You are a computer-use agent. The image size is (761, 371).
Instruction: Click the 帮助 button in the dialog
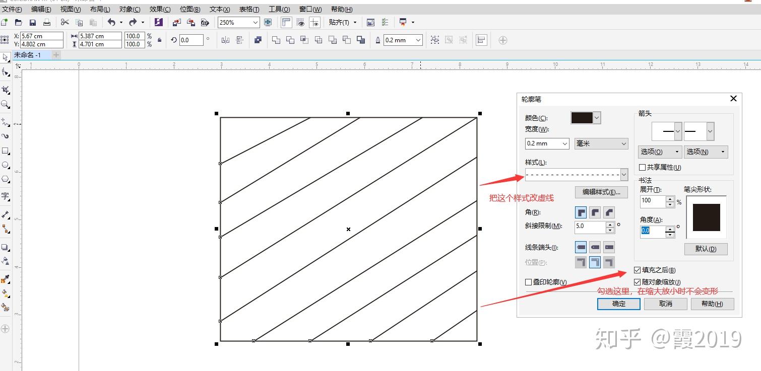click(x=713, y=304)
